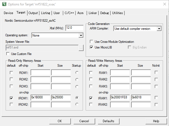
Task: Enable NoInit for RAM1
Action: (156, 72)
